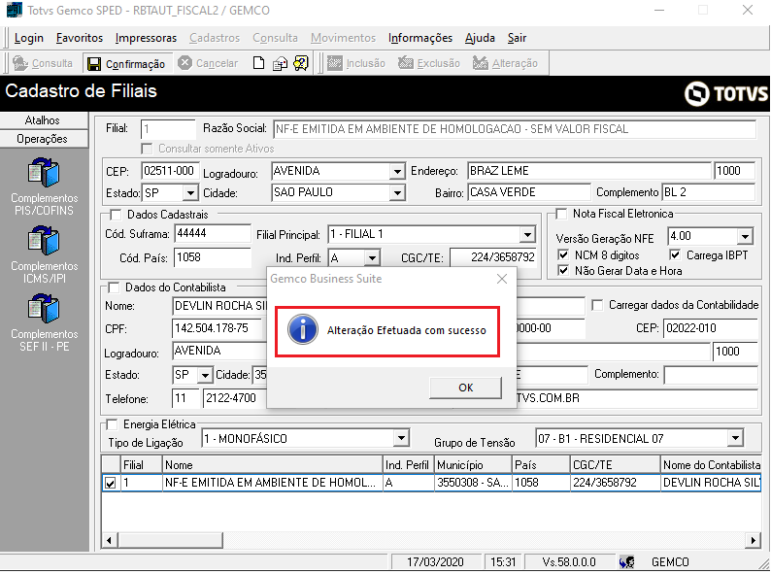
Task: Open the Favoritos menu
Action: coord(80,38)
